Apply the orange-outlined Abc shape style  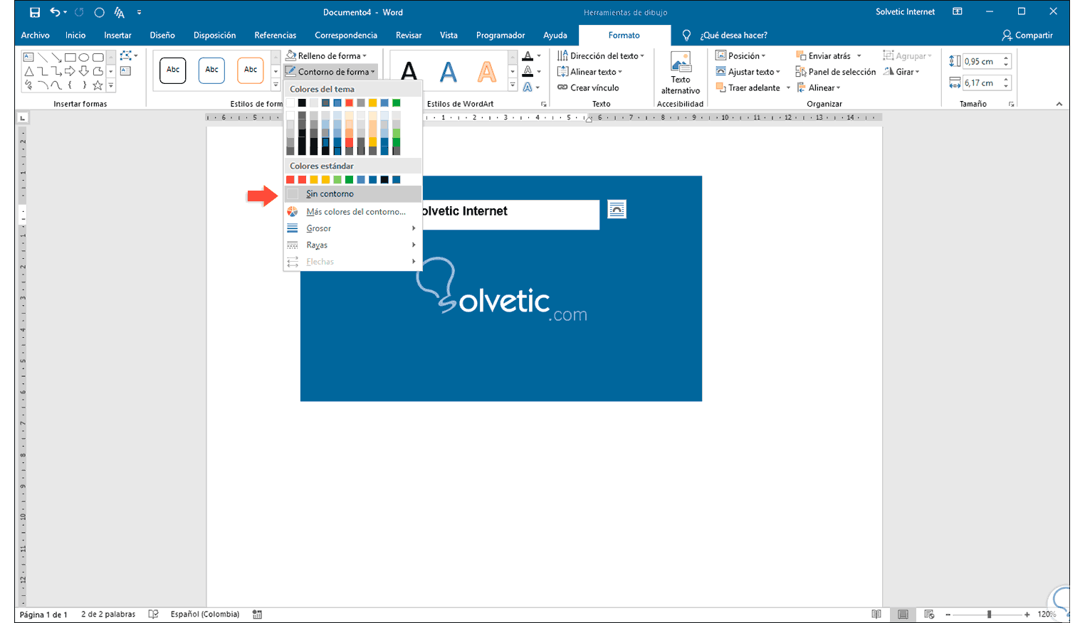click(251, 70)
